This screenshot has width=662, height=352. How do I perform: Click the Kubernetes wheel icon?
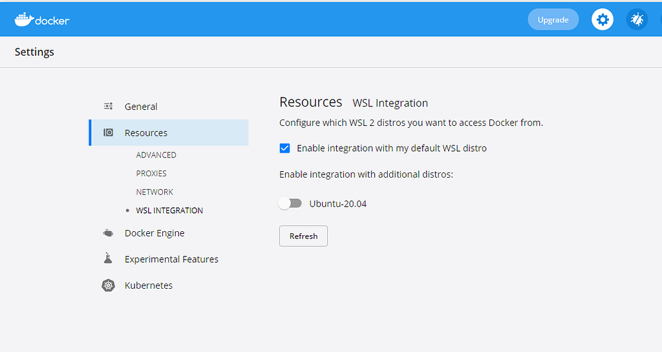109,285
